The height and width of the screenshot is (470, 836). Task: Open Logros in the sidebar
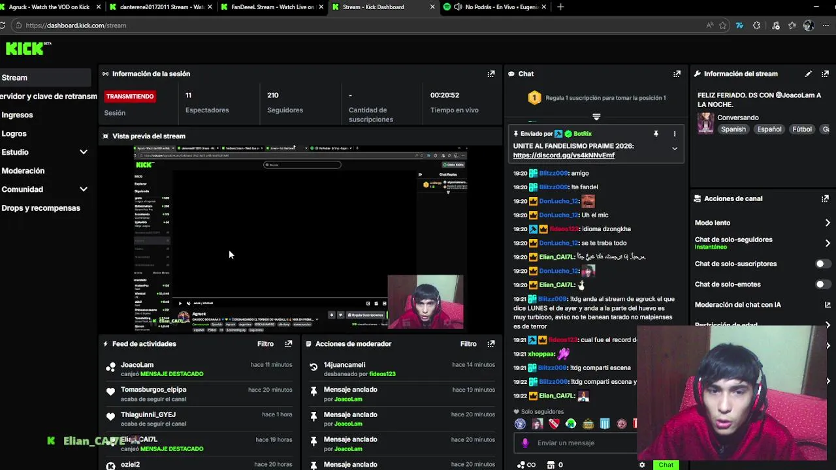[14, 134]
